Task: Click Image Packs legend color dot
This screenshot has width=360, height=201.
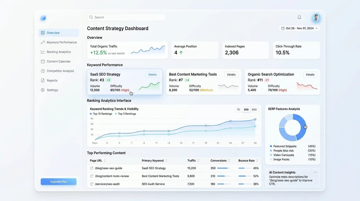Action: (271, 159)
